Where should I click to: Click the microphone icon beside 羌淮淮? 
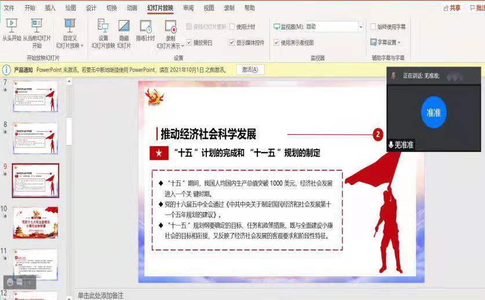click(391, 145)
